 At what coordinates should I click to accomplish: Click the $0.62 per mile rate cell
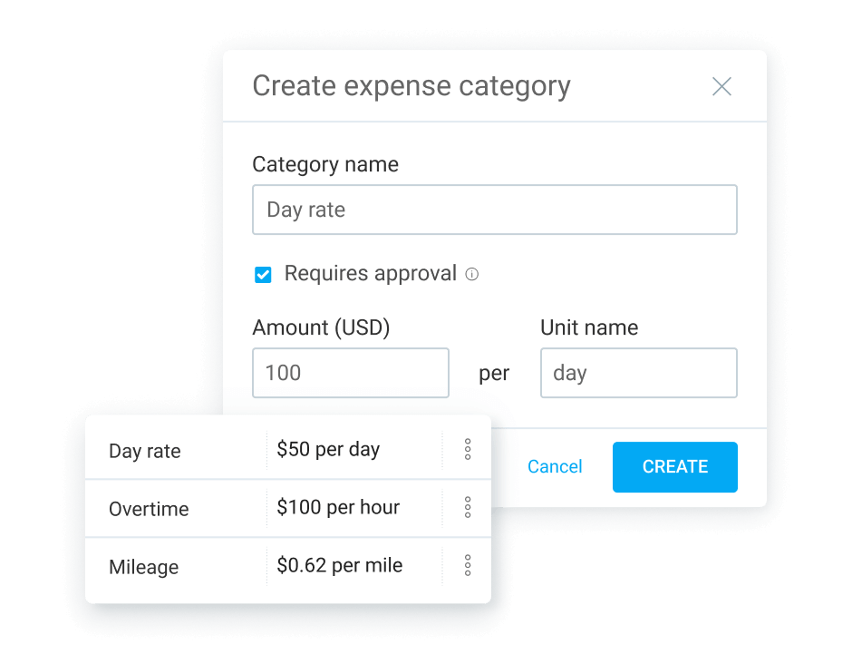(340, 566)
